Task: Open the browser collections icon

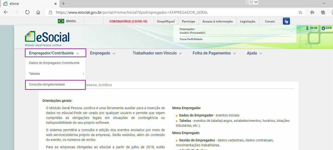Action: pyautogui.click(x=323, y=12)
